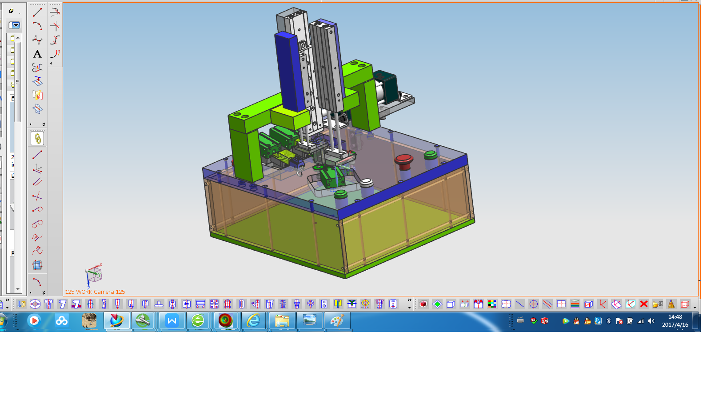The width and height of the screenshot is (711, 400).
Task: Click the rounded slot icon in bottom toolbar
Action: 242,304
